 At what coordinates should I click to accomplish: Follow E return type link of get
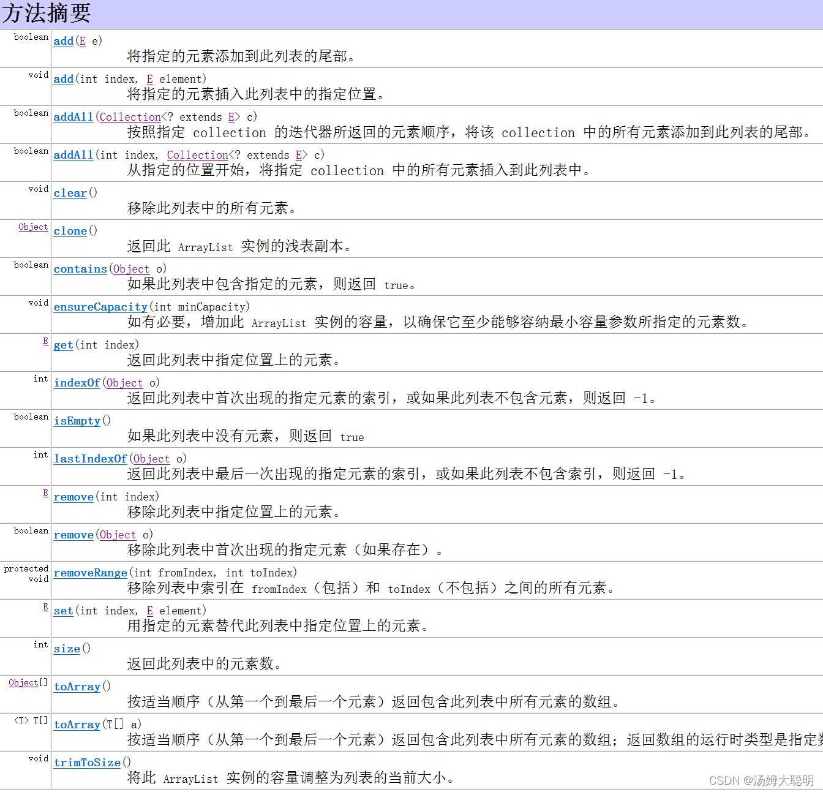(46, 341)
